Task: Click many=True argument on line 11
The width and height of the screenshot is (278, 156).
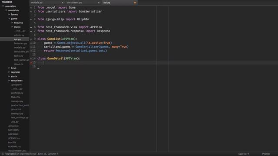Action: (x=119, y=47)
